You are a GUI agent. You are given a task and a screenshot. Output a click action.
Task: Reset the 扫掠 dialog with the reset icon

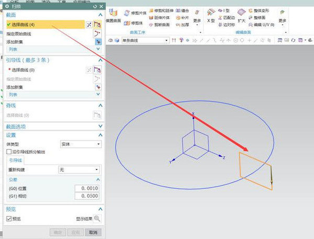coord(95,6)
